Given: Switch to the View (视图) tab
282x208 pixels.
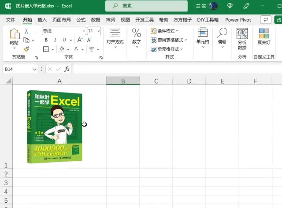Looking at the screenshot, I should 125,20.
